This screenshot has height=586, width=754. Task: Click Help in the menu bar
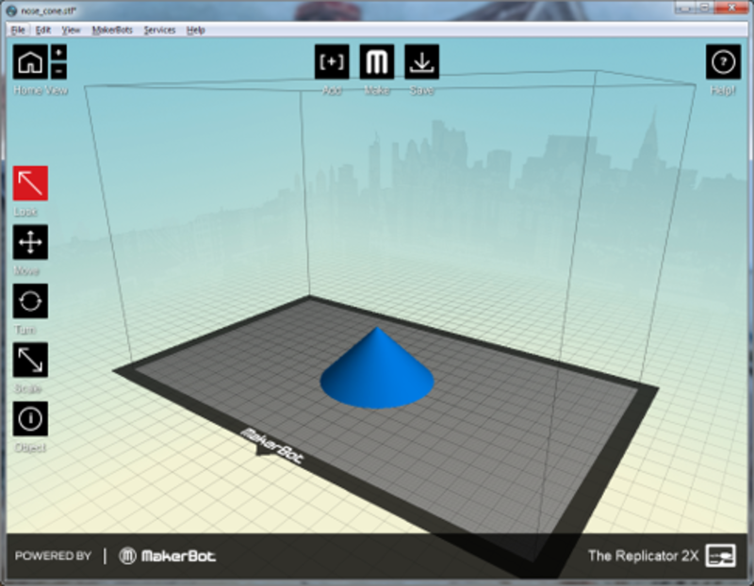(196, 30)
